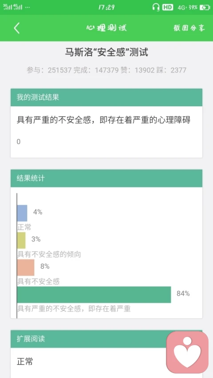
Task: Tap the orange 8% bar
Action: 26,267
